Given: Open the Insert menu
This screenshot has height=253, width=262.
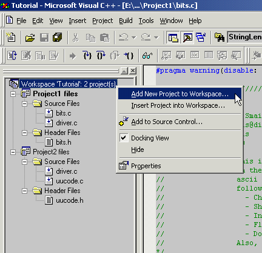Looking at the screenshot, I should tap(77, 21).
